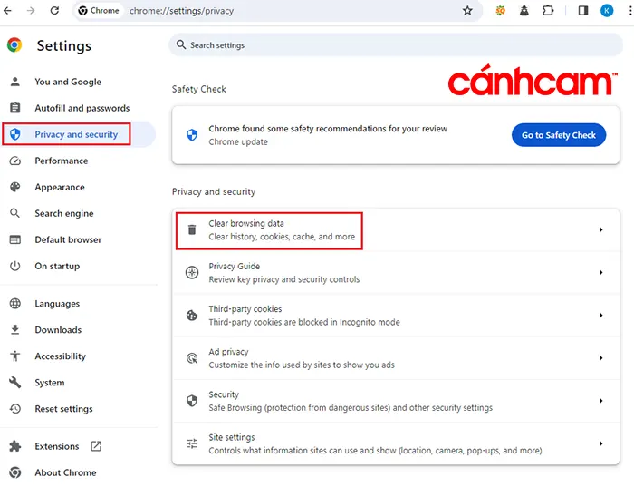Open Autofill and passwords section
Viewport: 634px width, 487px height.
[x=82, y=108]
